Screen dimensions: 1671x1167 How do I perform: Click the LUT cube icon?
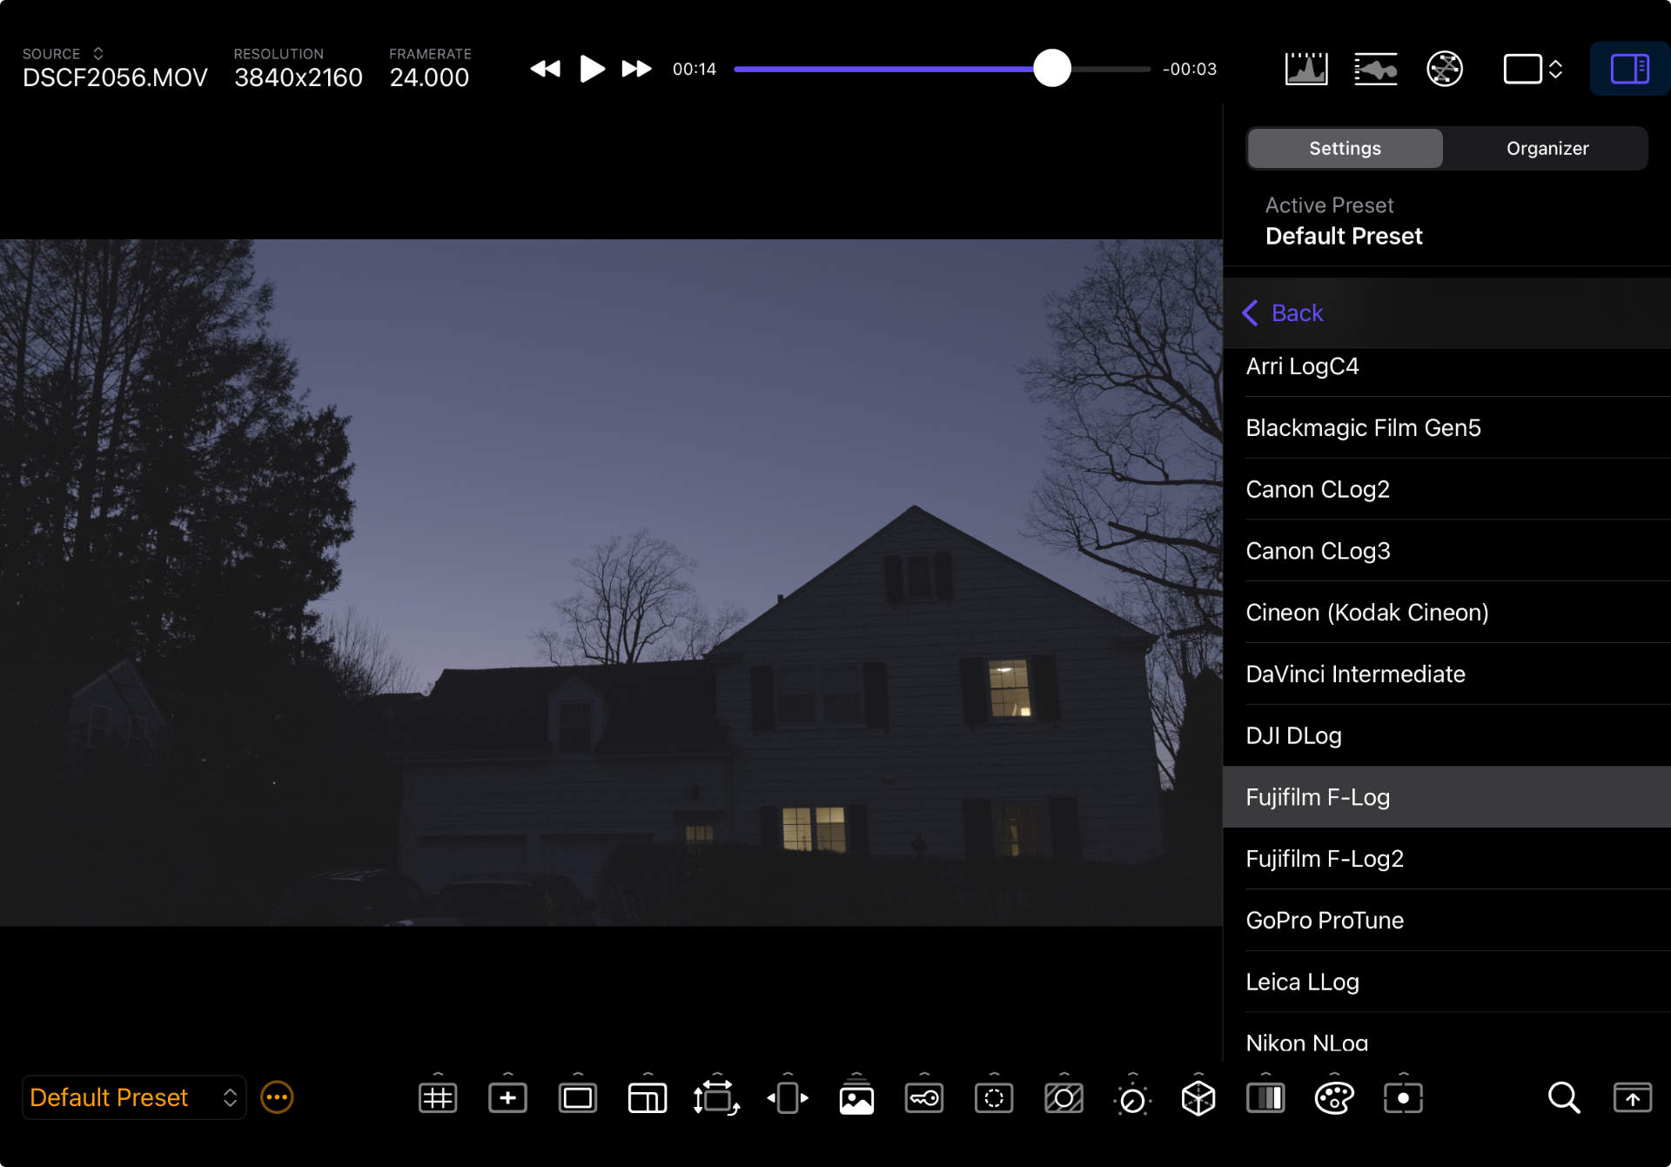point(1198,1098)
